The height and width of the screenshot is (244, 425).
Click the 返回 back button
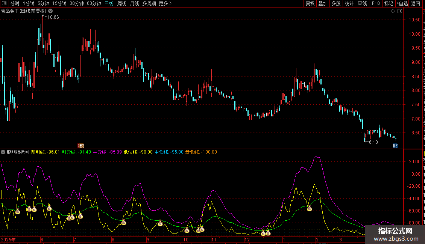416,4
